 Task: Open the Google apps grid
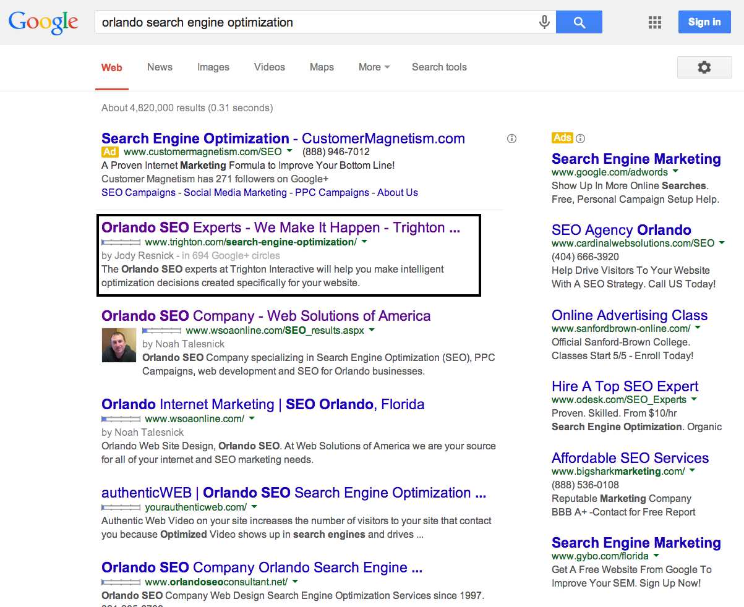(654, 22)
